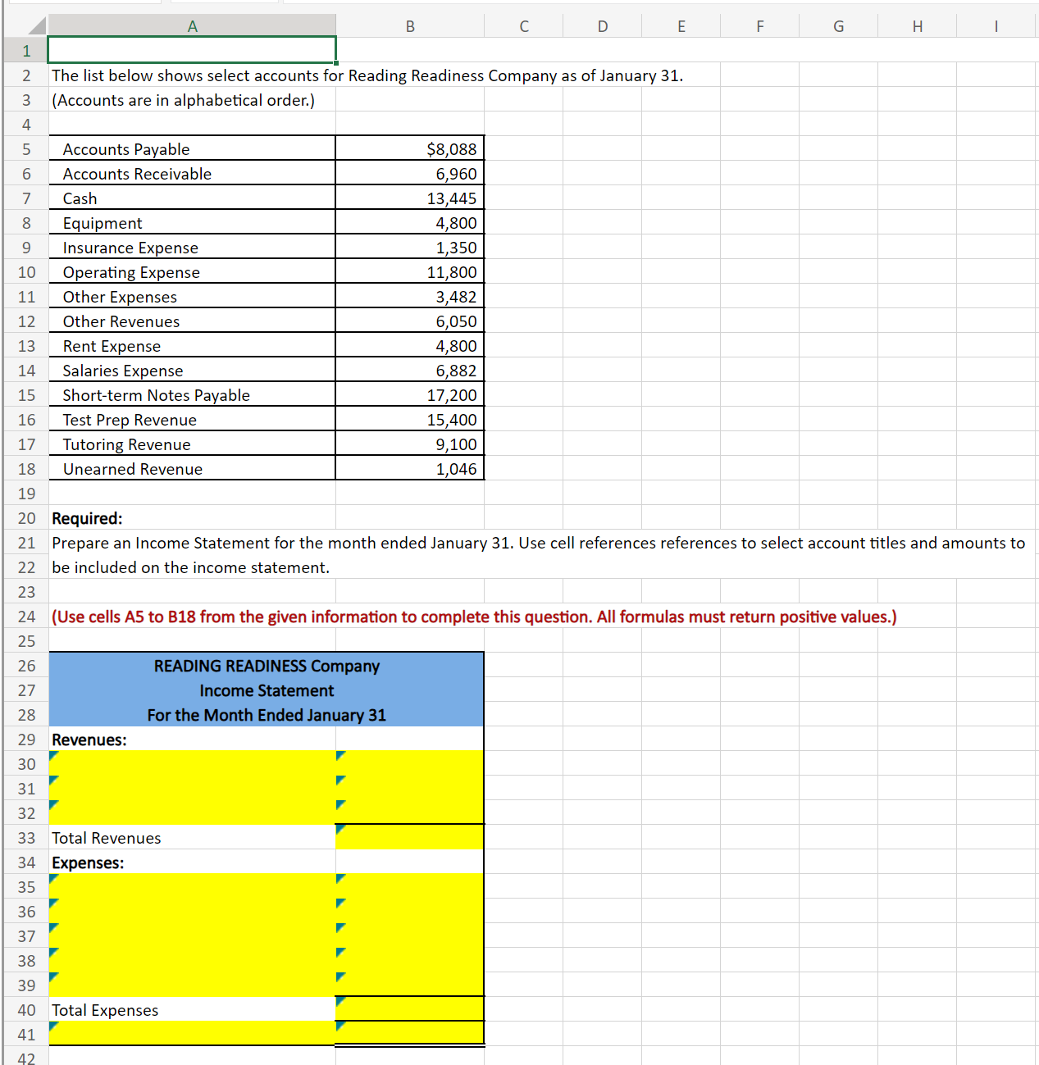Select the blue READING READINESS Company title cell
The width and height of the screenshot is (1039, 1065).
[265, 666]
